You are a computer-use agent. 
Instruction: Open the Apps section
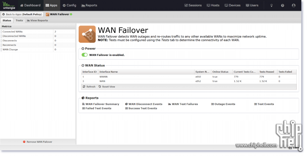[x=51, y=5]
